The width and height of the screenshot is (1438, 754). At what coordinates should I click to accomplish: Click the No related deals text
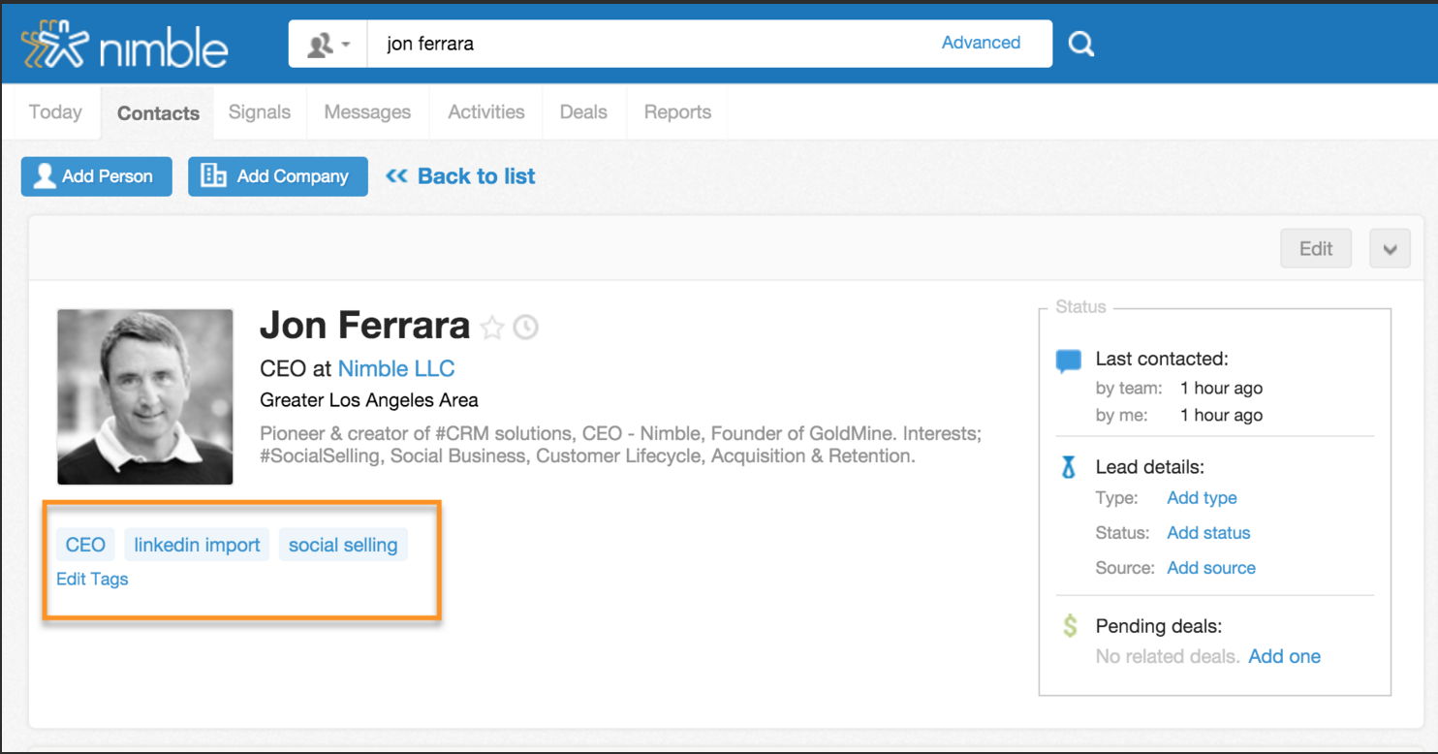click(1168, 656)
